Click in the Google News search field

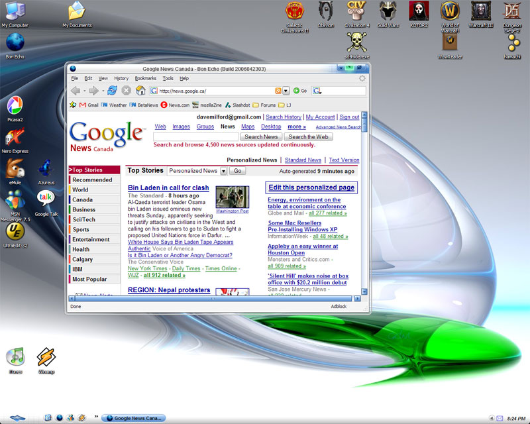click(x=195, y=136)
